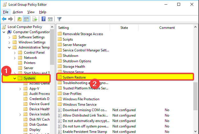Click the Export List toolbar icon
Screen dimensions: 199x134
coord(35,19)
